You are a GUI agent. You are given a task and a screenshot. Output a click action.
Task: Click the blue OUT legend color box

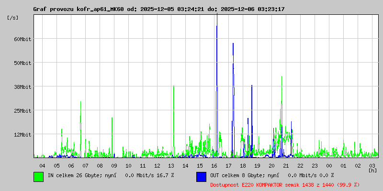(x=201, y=176)
